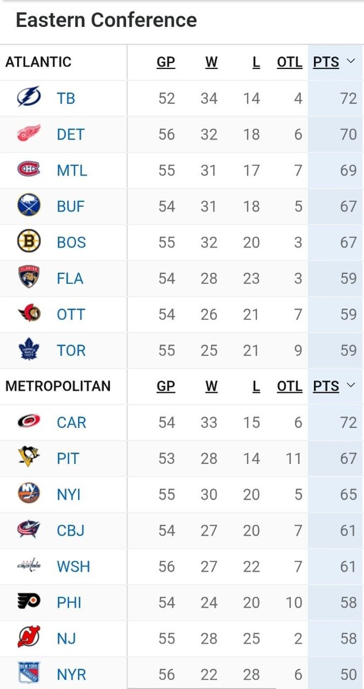The width and height of the screenshot is (364, 689).
Task: Sort Metropolitan table by L header
Action: coord(256,386)
